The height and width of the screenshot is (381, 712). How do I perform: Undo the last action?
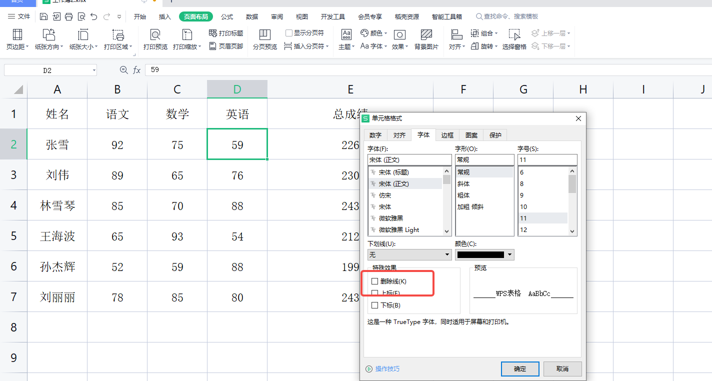click(x=93, y=16)
